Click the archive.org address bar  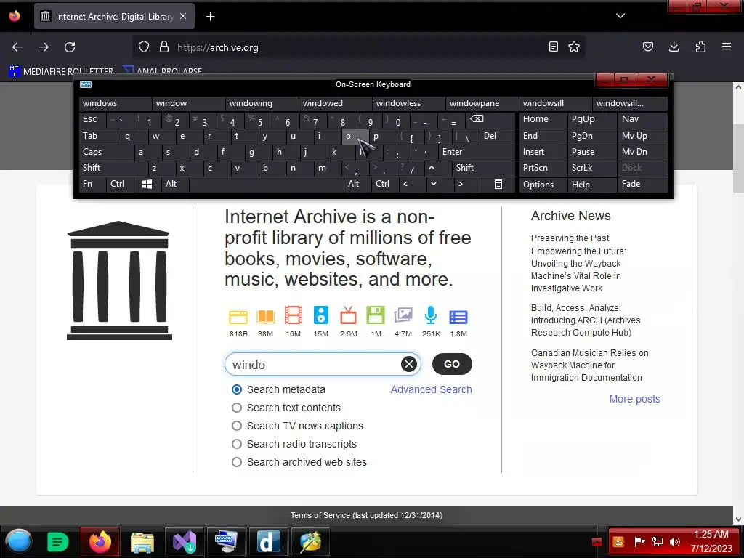click(x=360, y=47)
